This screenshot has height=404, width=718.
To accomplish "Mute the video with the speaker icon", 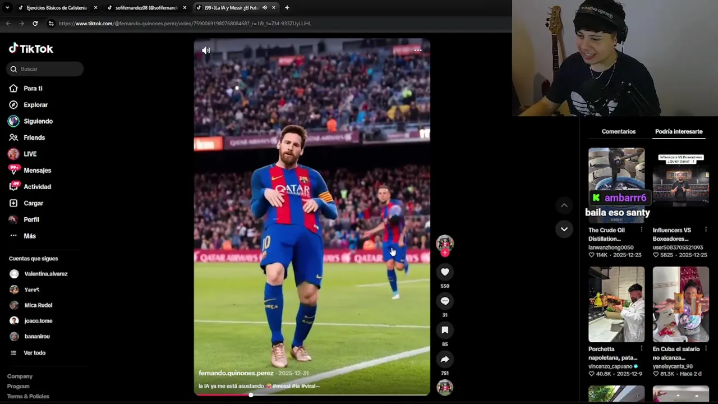I will [206, 50].
